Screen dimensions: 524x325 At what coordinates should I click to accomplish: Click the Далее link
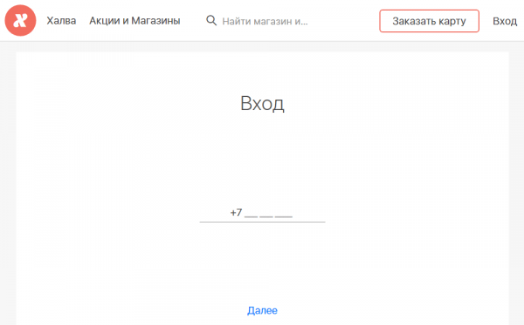pyautogui.click(x=262, y=310)
